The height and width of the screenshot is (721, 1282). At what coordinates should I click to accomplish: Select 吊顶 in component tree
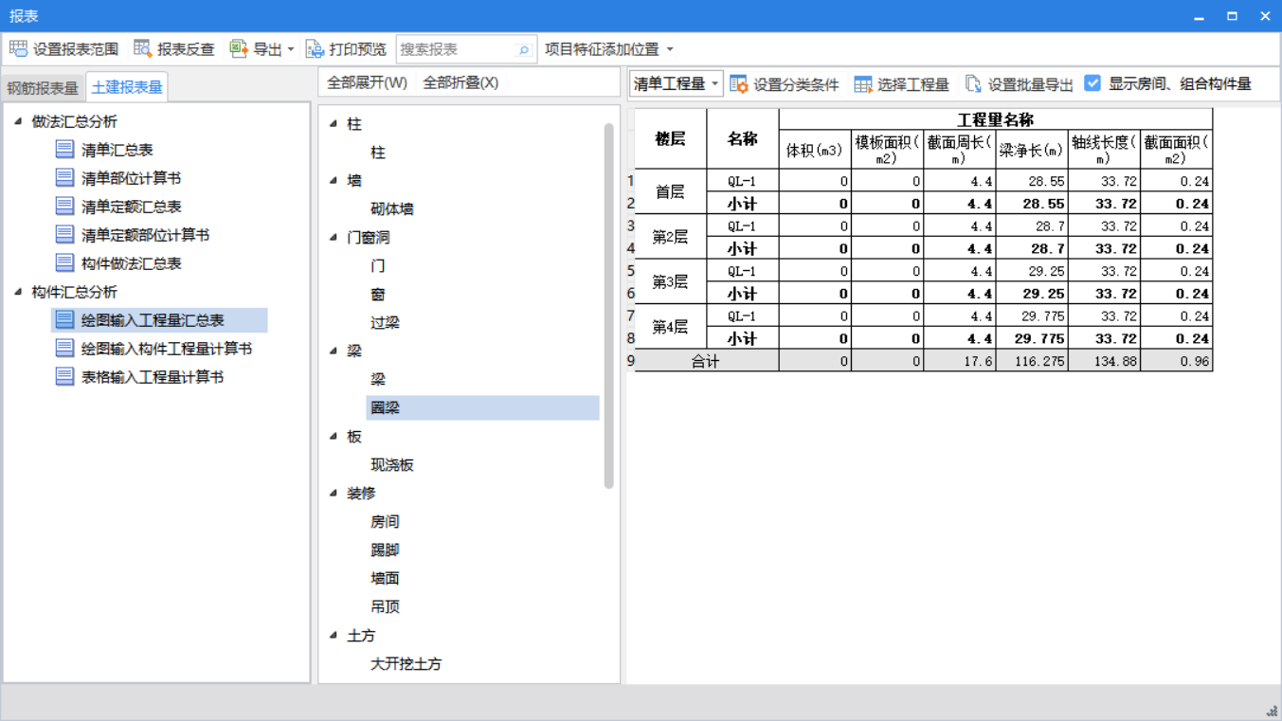pos(385,606)
